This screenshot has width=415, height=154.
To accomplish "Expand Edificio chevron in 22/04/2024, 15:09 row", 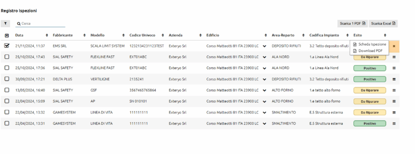I will click(x=264, y=102).
